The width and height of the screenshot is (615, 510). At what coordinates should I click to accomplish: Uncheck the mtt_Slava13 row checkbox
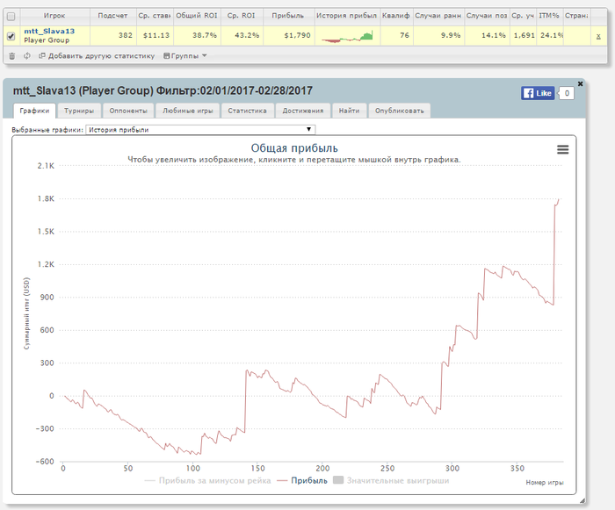(11, 36)
